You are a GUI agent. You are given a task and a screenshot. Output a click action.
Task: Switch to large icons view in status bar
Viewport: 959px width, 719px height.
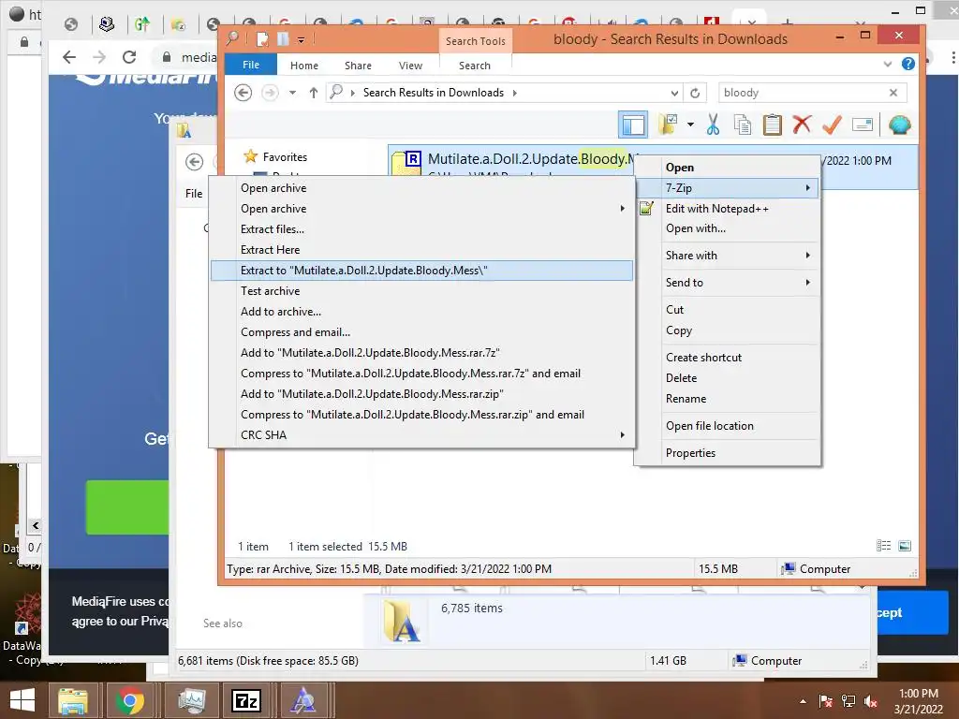tap(906, 546)
